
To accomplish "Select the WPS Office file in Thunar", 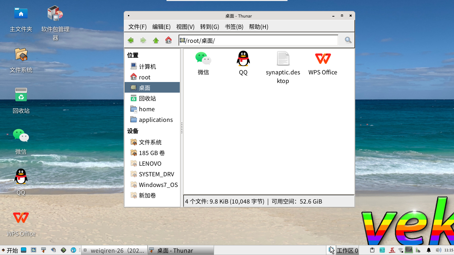I will [323, 63].
